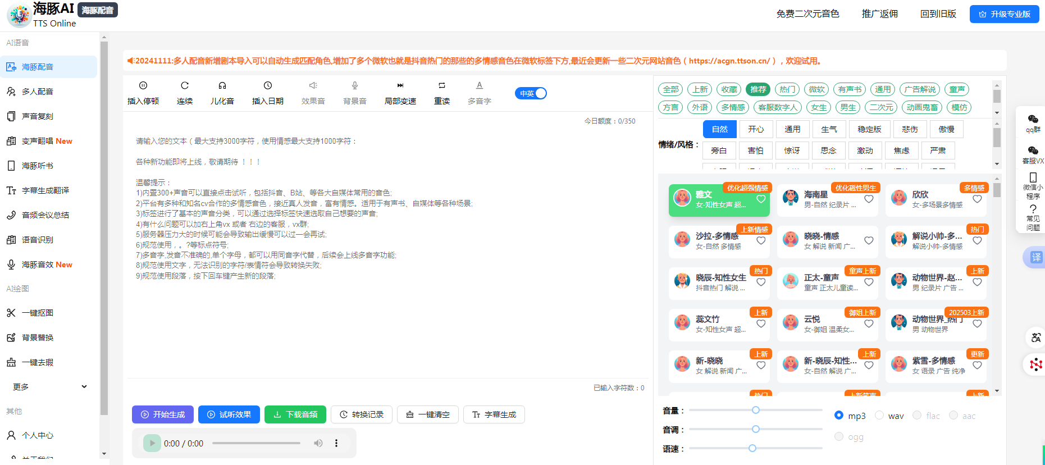Click the 局部变速 speed icon
The image size is (1045, 465).
[x=400, y=86]
